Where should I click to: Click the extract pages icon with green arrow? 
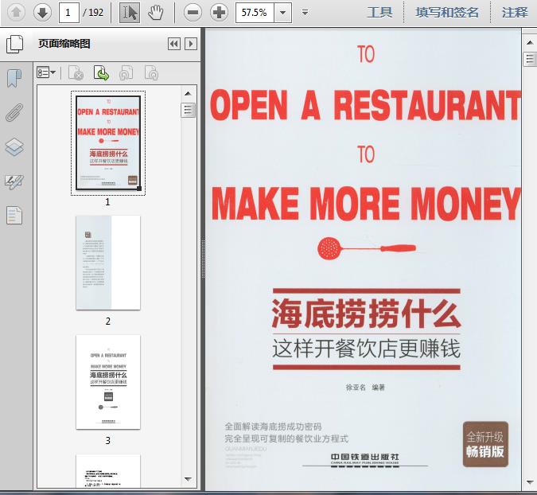pos(102,73)
